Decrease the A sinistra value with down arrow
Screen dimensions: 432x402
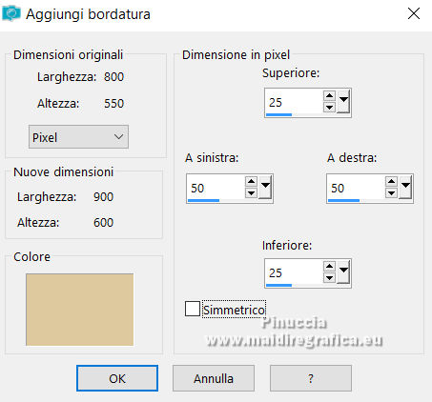pyautogui.click(x=251, y=193)
